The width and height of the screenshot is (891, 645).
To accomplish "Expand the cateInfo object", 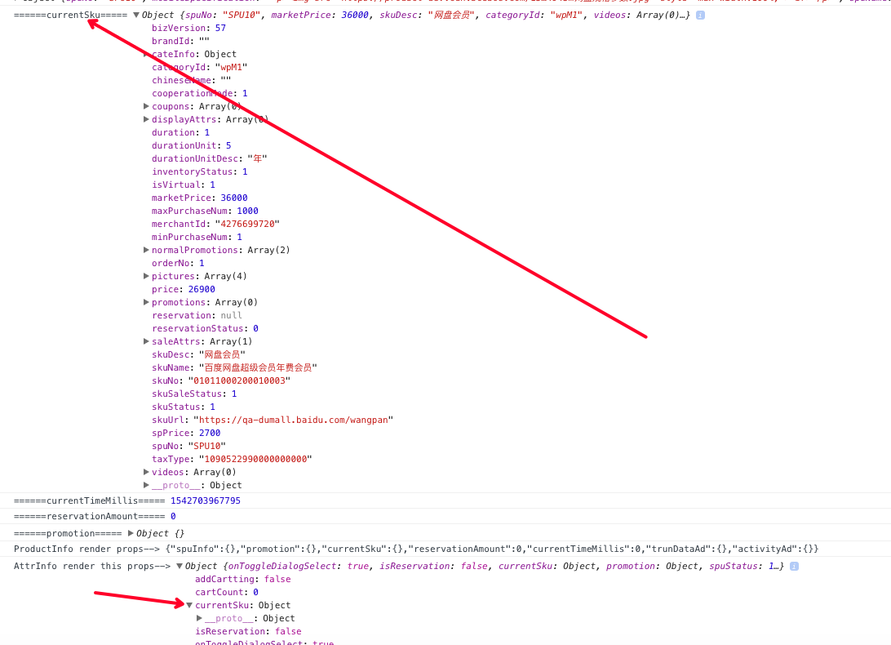I will (x=146, y=54).
